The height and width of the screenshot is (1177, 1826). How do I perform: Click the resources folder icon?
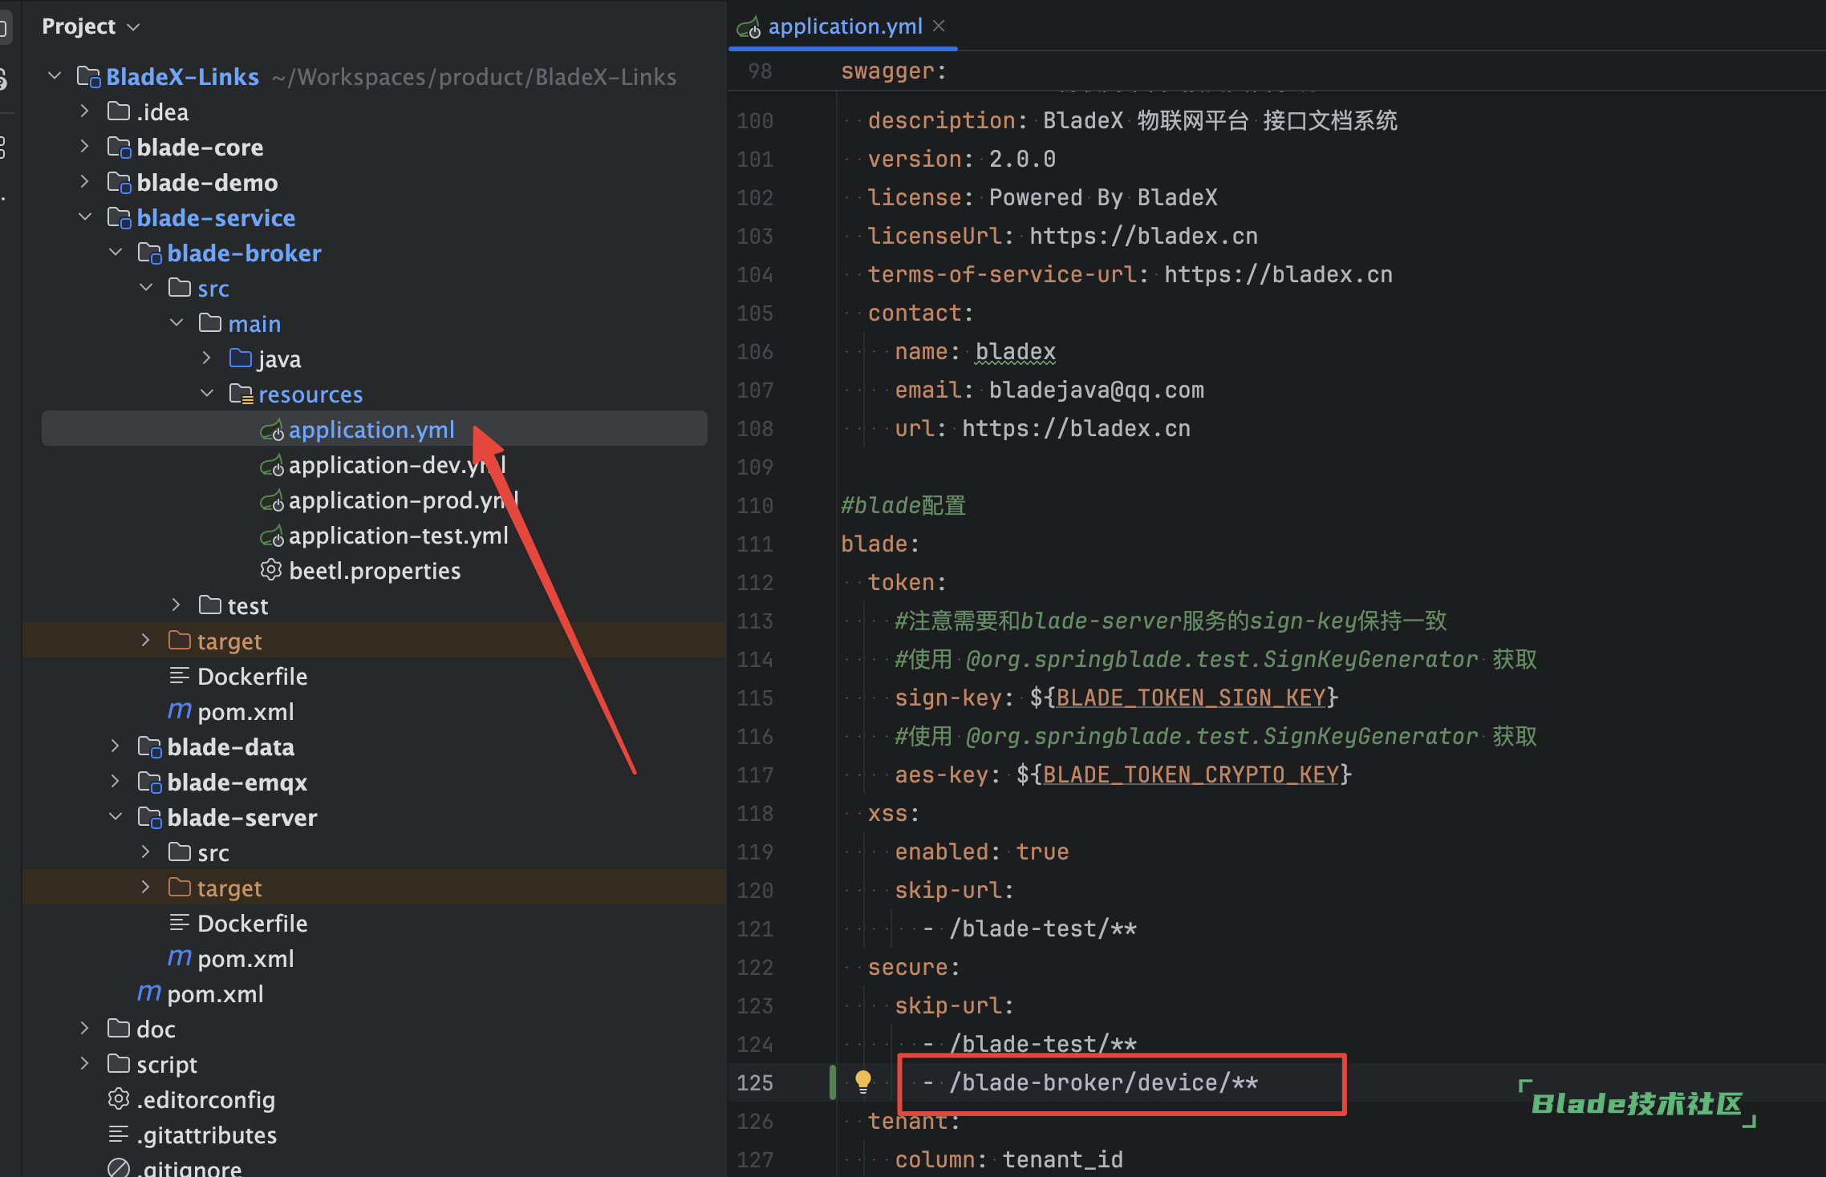[241, 394]
